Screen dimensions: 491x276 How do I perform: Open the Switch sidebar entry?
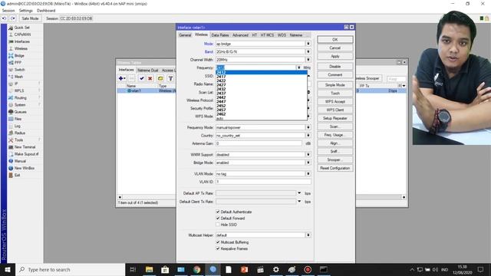19,70
